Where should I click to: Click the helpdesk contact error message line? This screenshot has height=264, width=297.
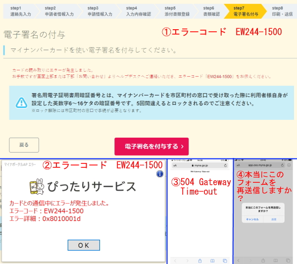click(142, 77)
